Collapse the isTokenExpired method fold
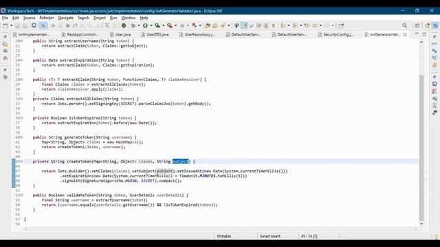The height and width of the screenshot is (247, 440). [x=22, y=118]
